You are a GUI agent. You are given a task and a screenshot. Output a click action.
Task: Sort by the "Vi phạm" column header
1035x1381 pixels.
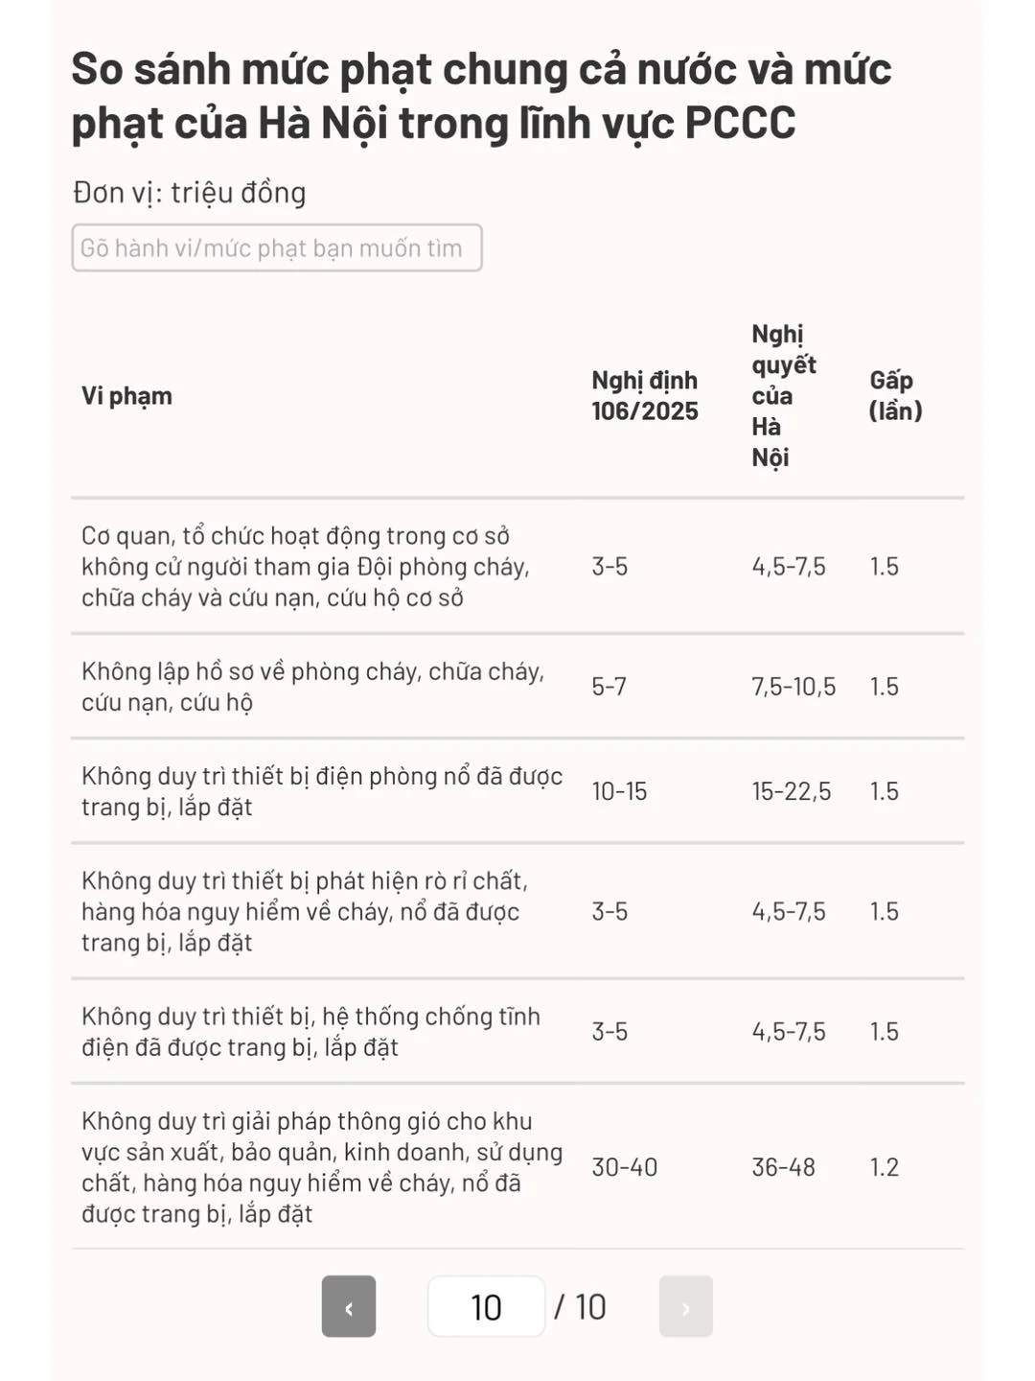126,396
